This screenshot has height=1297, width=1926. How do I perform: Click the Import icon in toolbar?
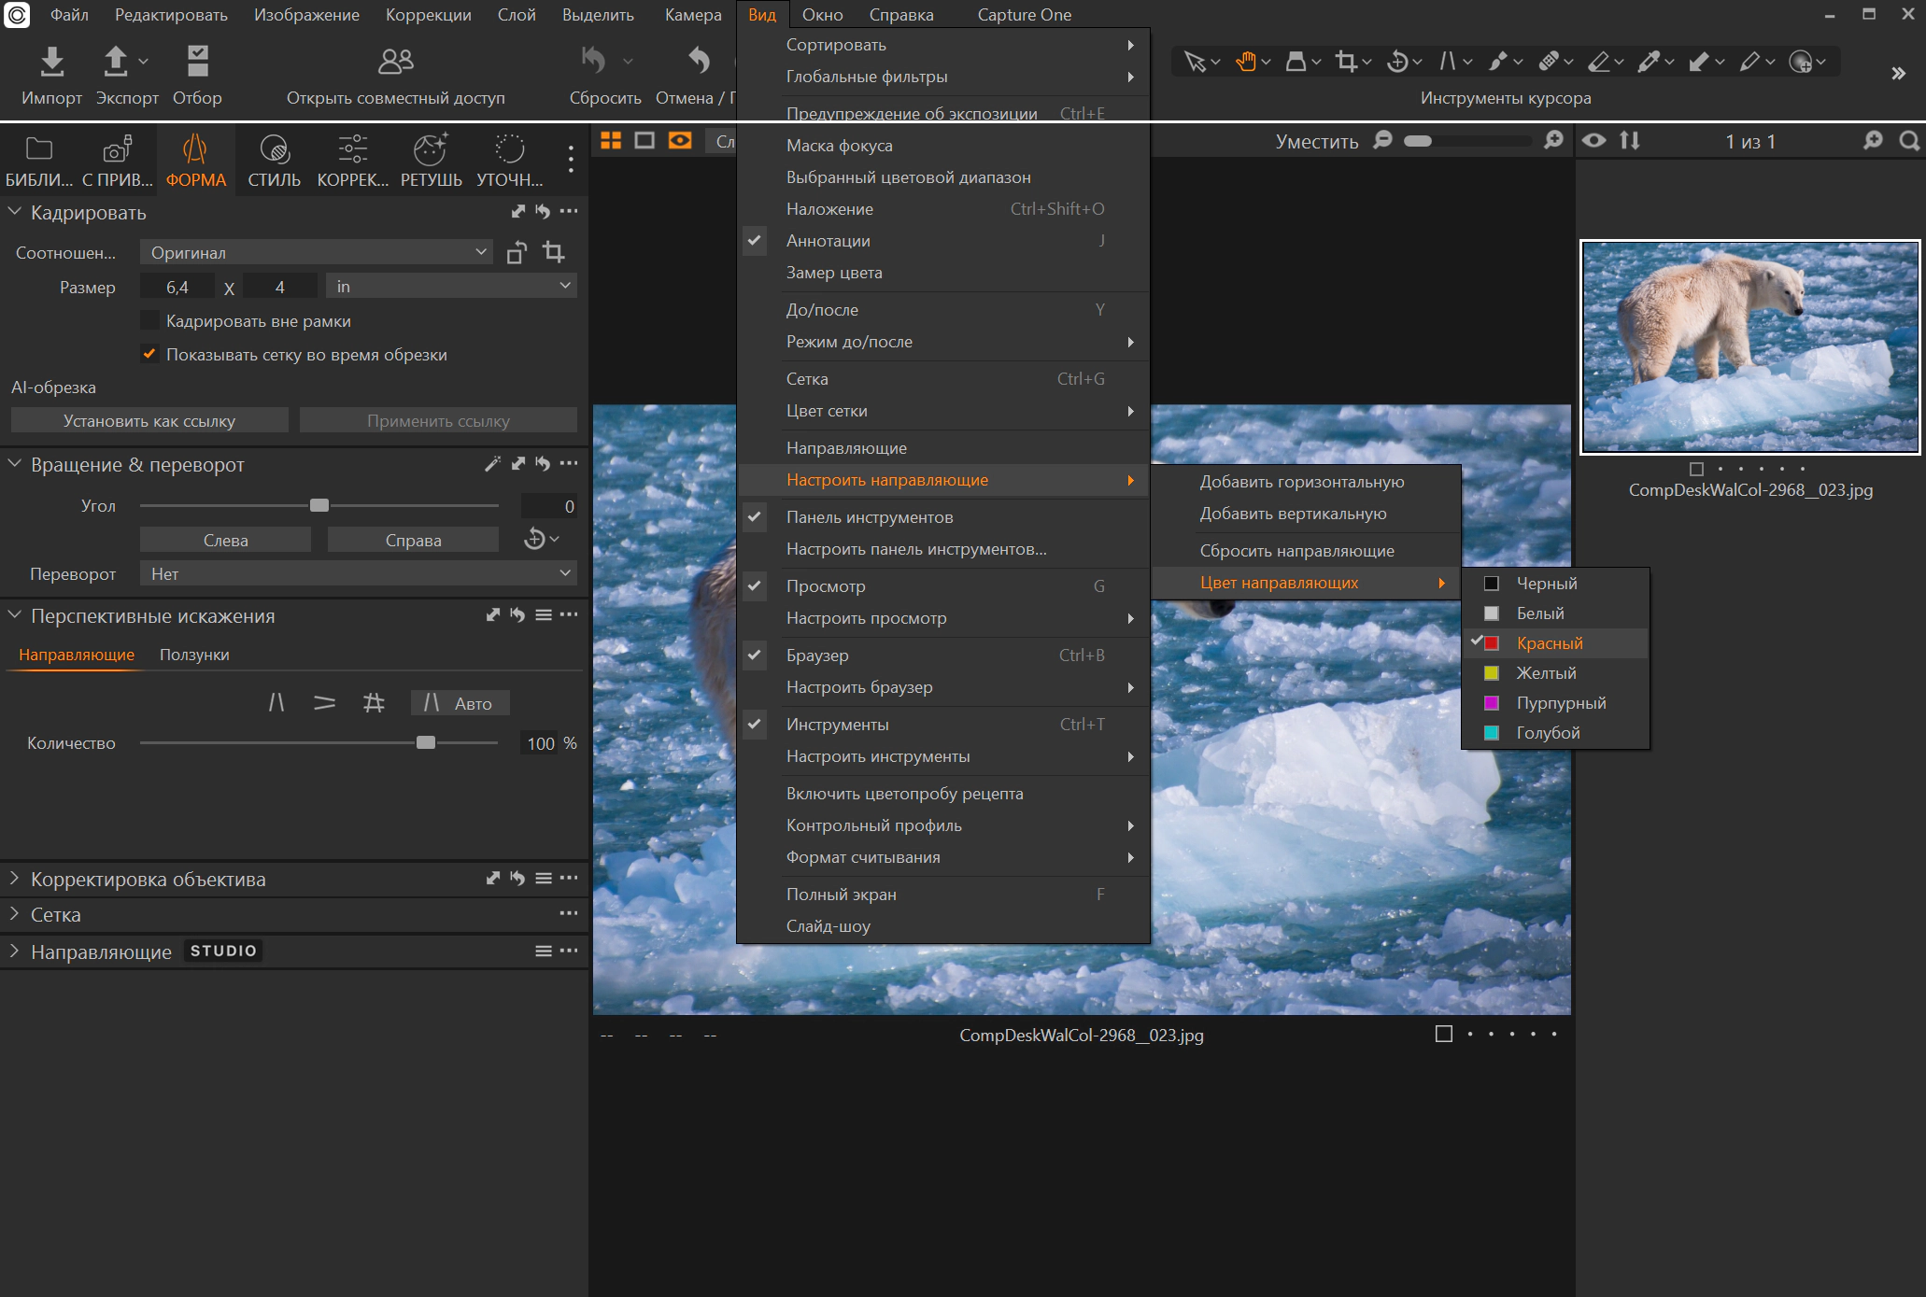[52, 63]
